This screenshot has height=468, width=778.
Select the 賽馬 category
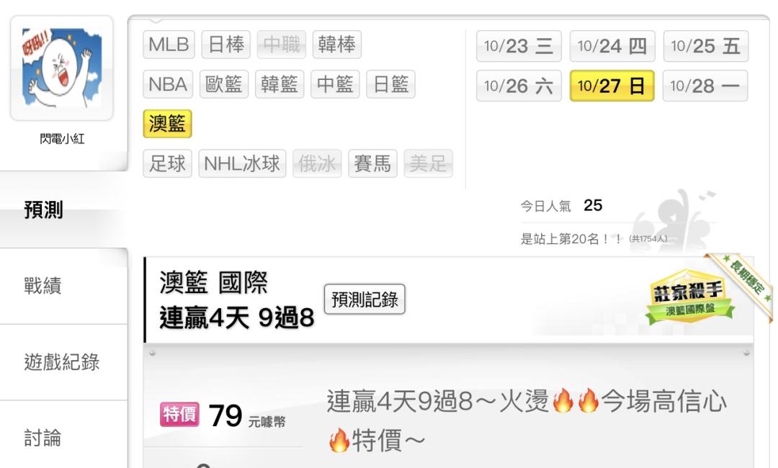tap(372, 163)
